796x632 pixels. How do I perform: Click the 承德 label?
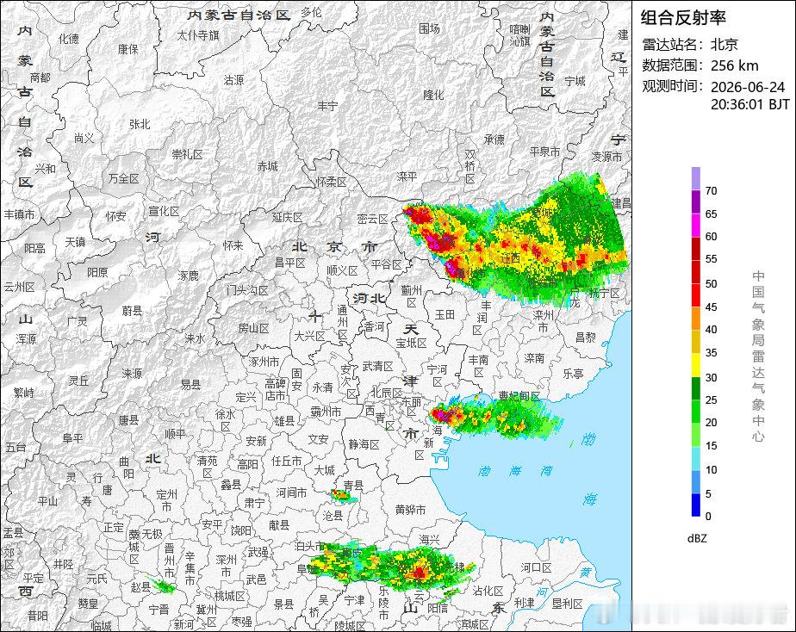(494, 139)
